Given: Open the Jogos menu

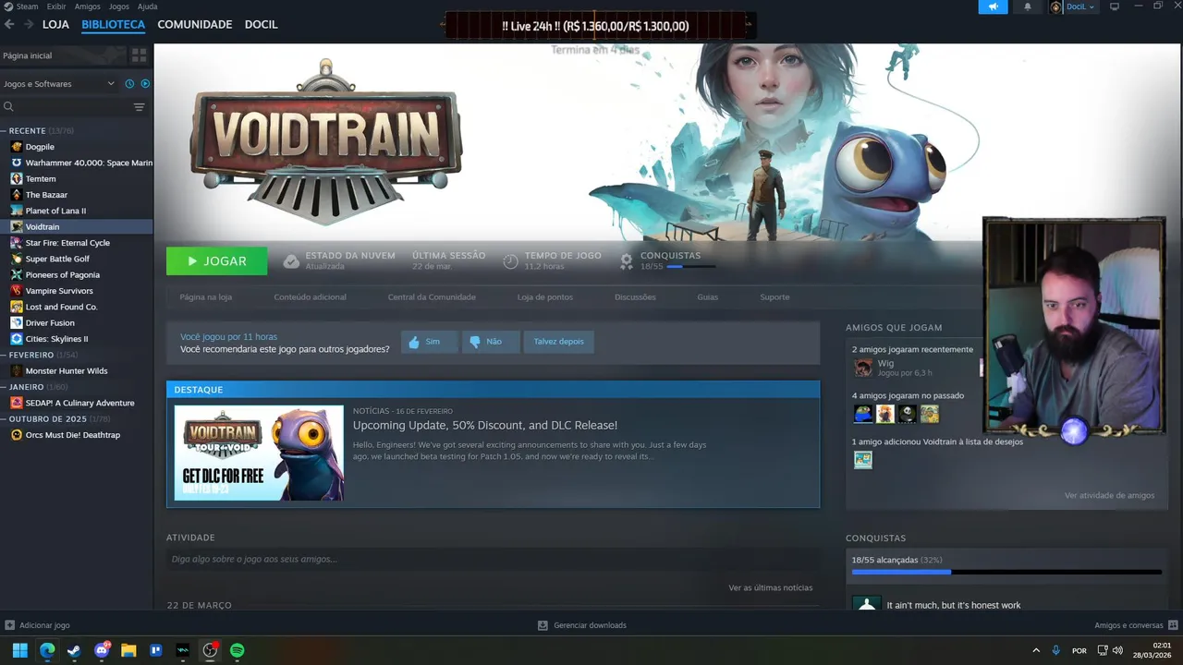Looking at the screenshot, I should pos(119,6).
